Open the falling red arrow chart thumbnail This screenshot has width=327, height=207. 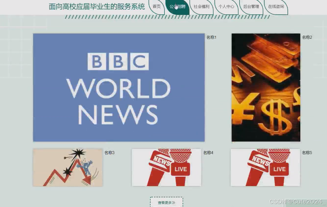click(x=68, y=167)
